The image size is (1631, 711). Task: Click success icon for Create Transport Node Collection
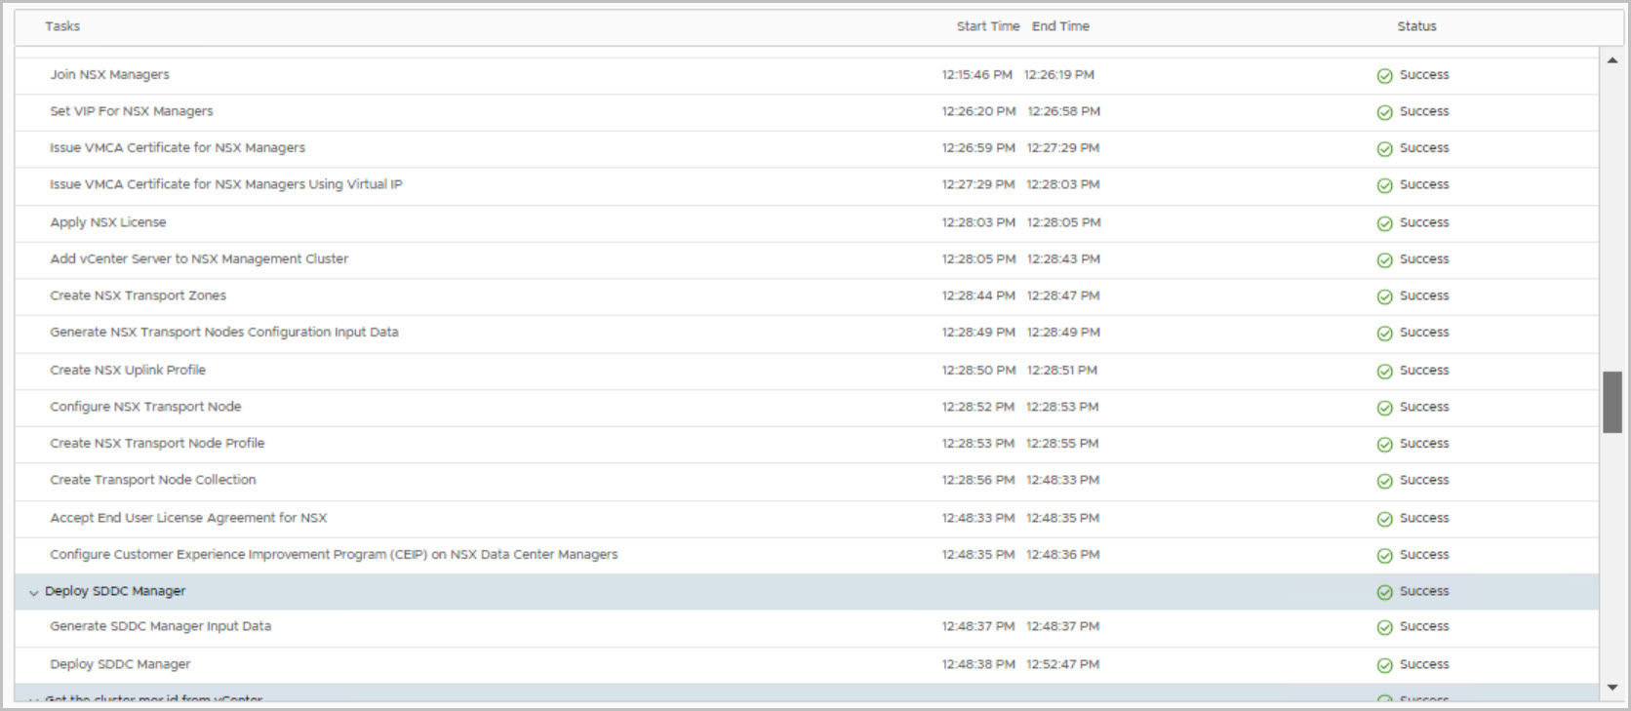pyautogui.click(x=1384, y=481)
